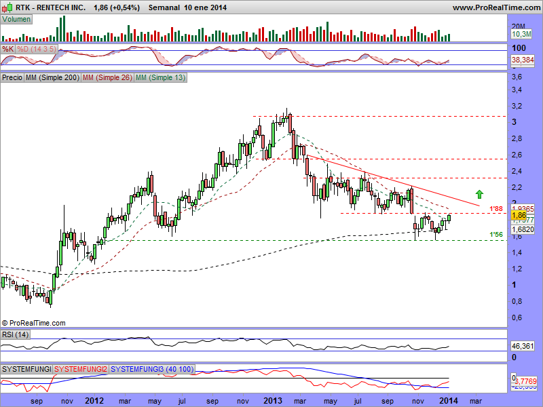Click the © ProRealTime.com copyright text

click(33, 323)
